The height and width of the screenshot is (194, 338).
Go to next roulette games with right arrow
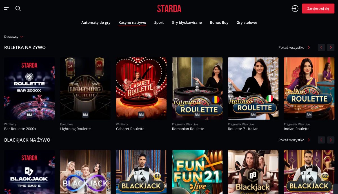[x=331, y=47]
